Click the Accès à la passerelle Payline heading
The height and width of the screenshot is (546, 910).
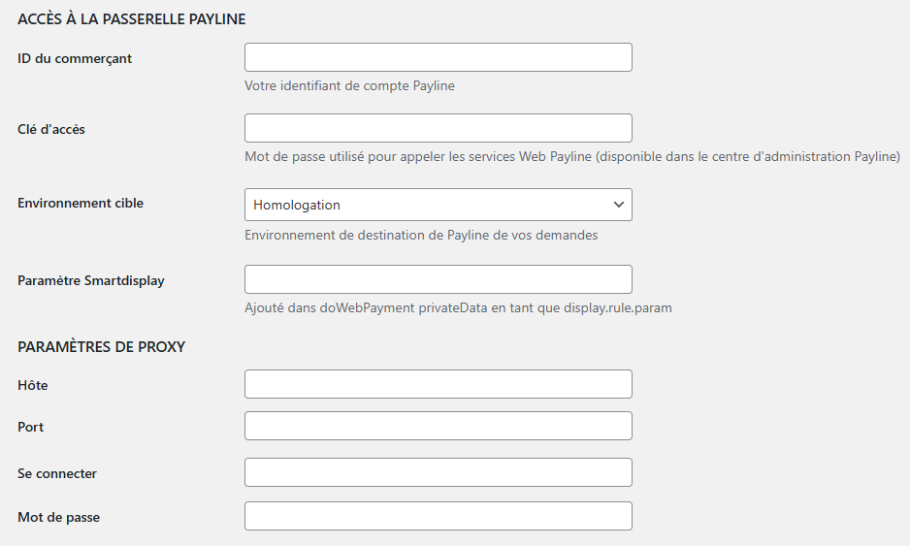(132, 19)
